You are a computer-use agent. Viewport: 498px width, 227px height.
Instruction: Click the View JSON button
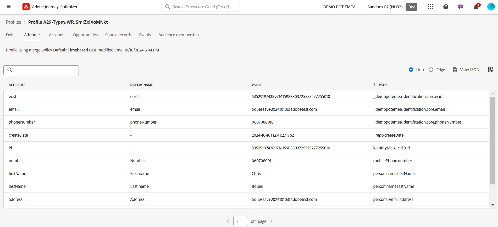[x=466, y=70]
